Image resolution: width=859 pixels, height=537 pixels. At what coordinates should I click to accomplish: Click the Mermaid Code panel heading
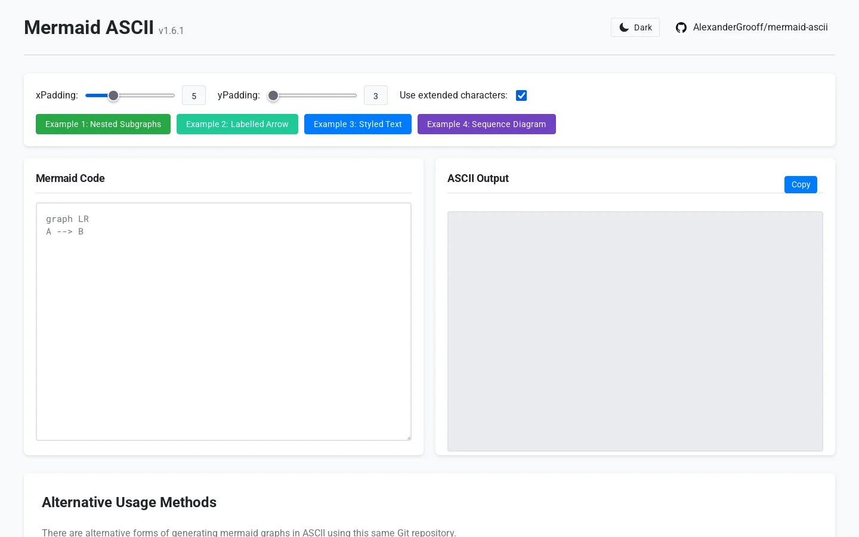[x=70, y=178]
